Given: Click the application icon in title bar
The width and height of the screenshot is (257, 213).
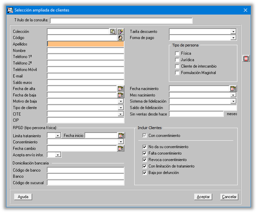Looking at the screenshot, I should click(x=10, y=10).
